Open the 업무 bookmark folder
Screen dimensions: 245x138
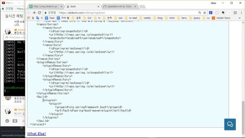tap(76, 18)
